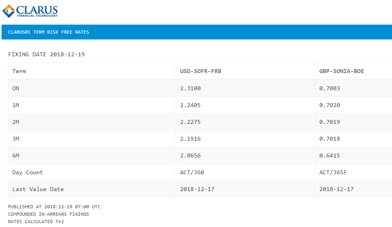The width and height of the screenshot is (392, 227).
Task: Click the SOFR overnight rate 2.3100
Action: [190, 88]
